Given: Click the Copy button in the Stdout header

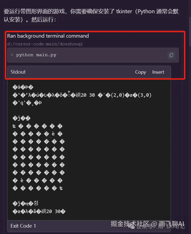Looking at the screenshot, I should click(x=141, y=72).
